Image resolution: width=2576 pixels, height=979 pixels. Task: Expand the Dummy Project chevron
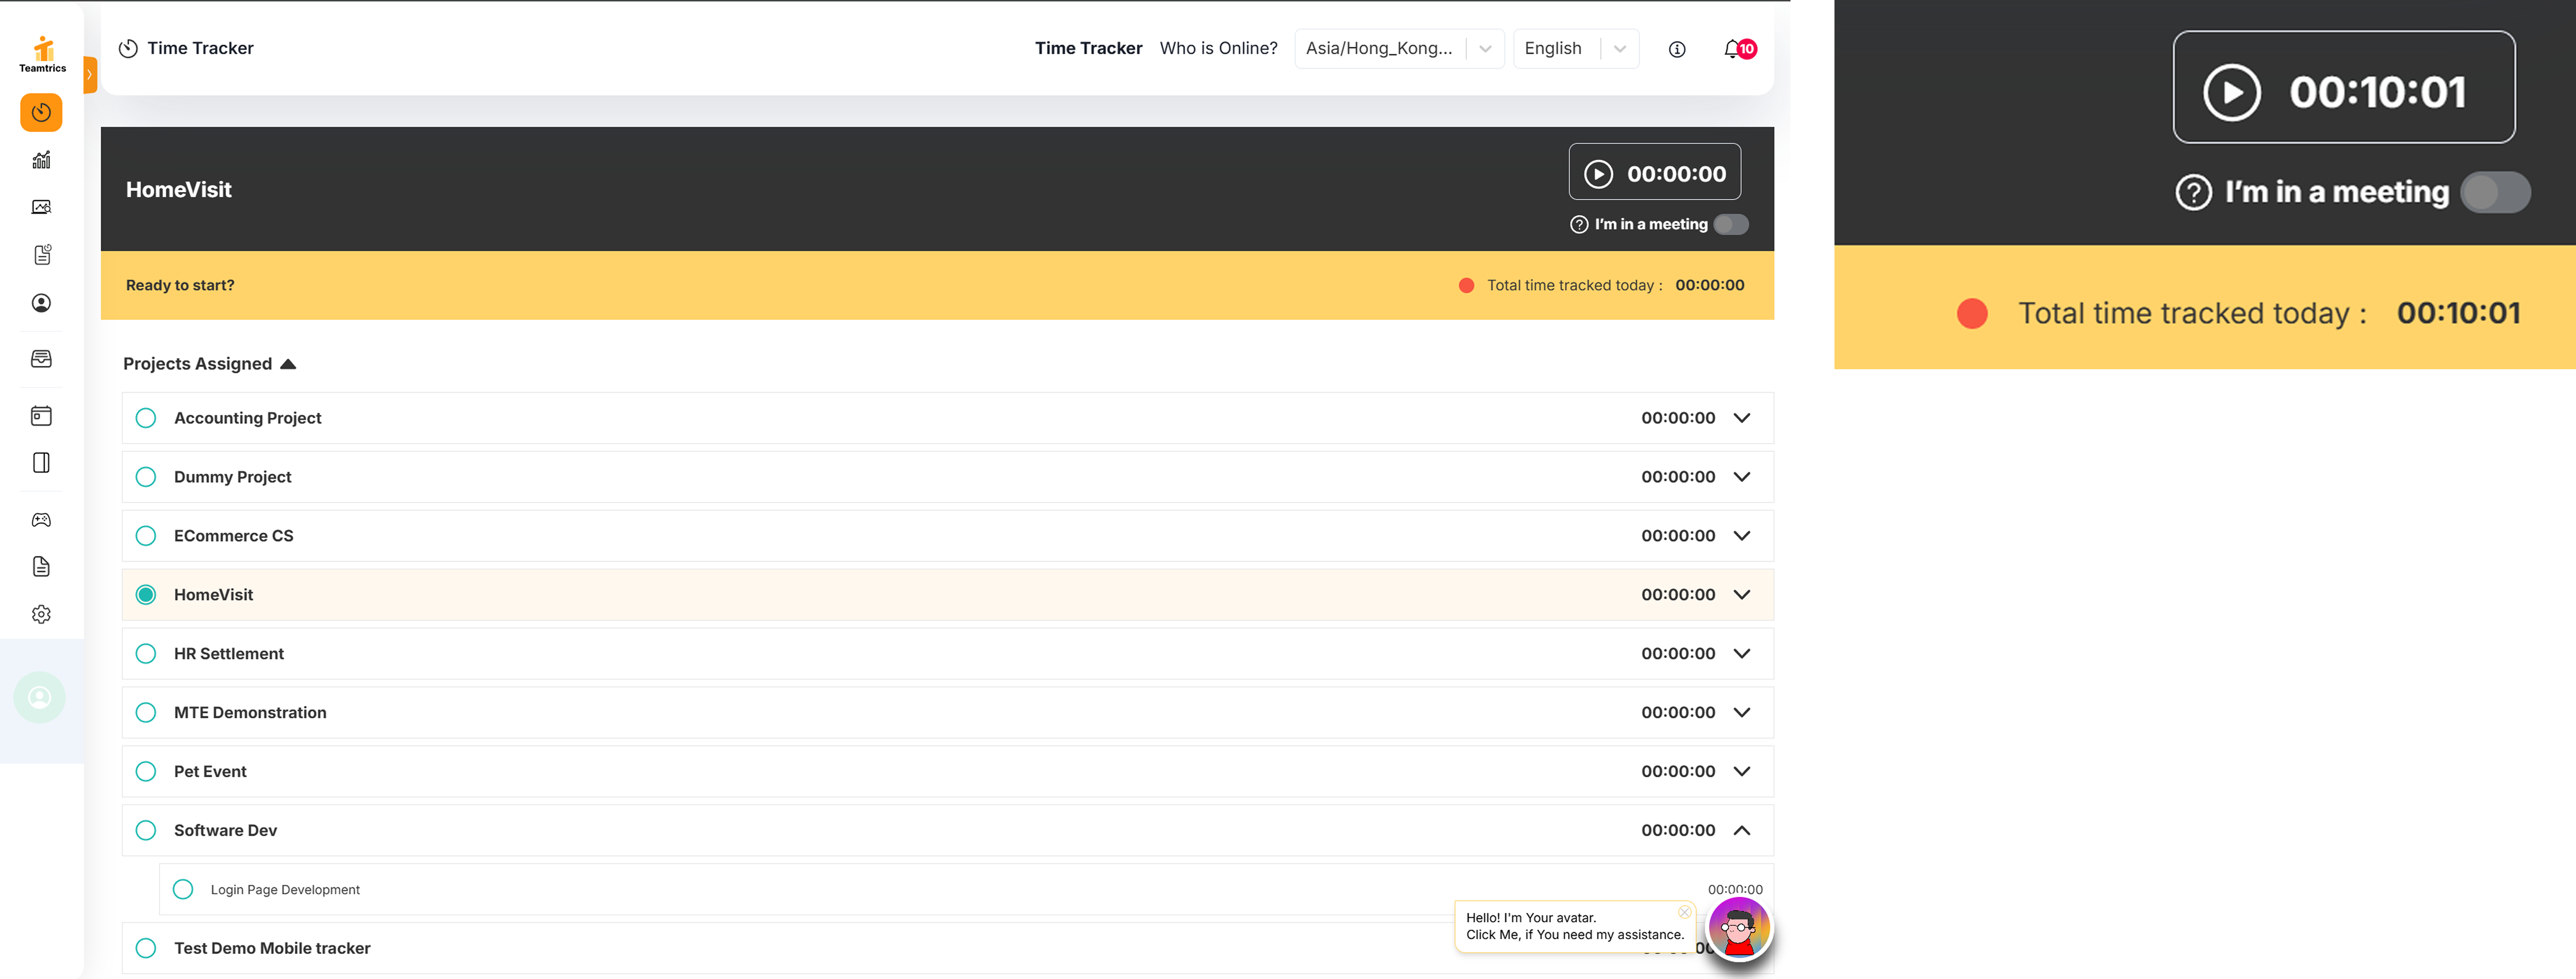coord(1742,477)
